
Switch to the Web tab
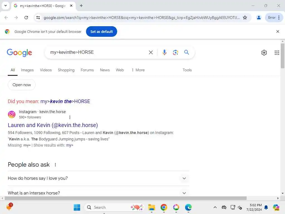click(x=120, y=70)
